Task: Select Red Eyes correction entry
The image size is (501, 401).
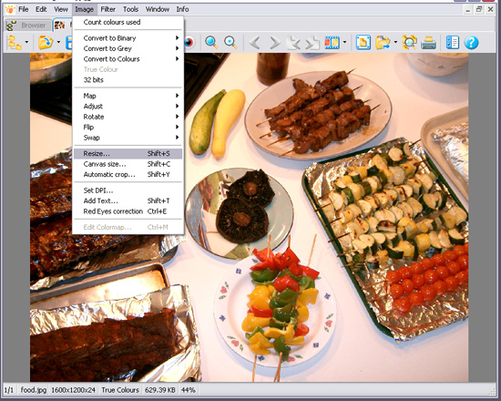Action: click(128, 211)
